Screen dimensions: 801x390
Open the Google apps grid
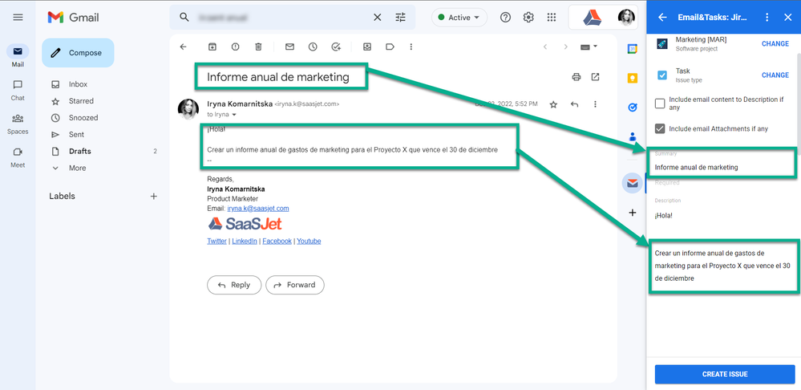click(551, 18)
